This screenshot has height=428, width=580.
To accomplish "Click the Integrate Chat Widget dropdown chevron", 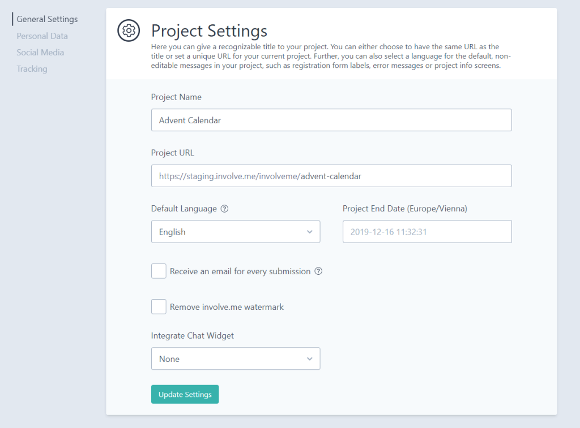I will click(310, 359).
